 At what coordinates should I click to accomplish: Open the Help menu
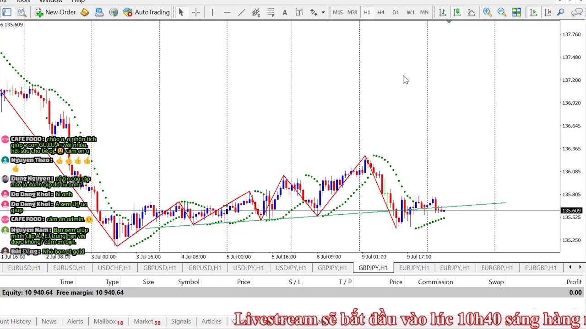tap(78, 1)
